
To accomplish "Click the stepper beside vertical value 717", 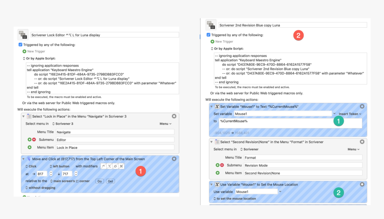I will click(x=76, y=173).
